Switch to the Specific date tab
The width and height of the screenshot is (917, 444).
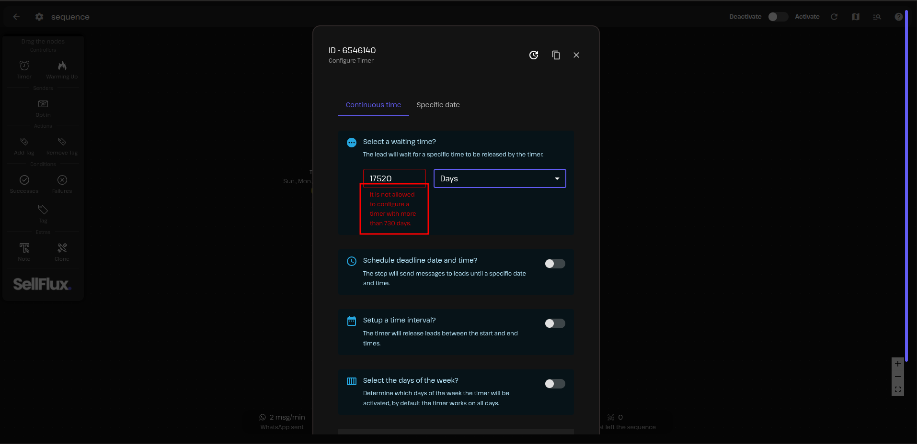pyautogui.click(x=438, y=105)
